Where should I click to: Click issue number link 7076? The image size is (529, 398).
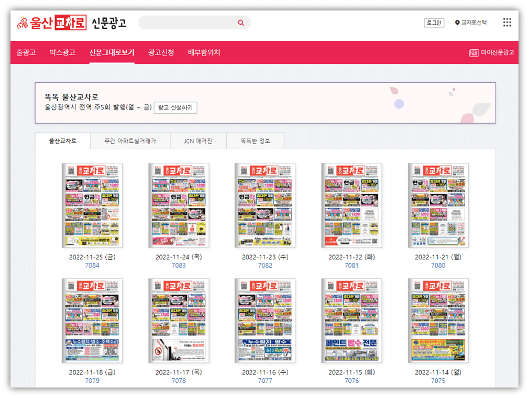click(351, 381)
